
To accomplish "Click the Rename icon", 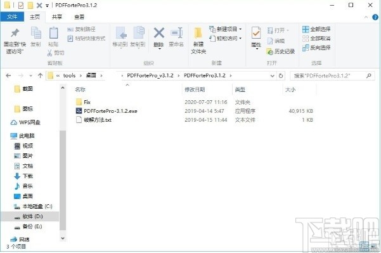I will (176, 33).
